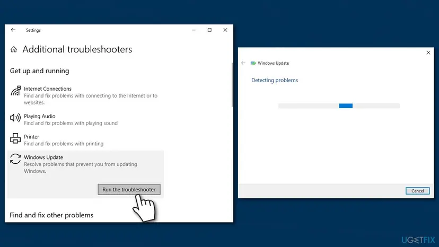
Task: Select the Printer troubleshooter icon
Action: 15,138
